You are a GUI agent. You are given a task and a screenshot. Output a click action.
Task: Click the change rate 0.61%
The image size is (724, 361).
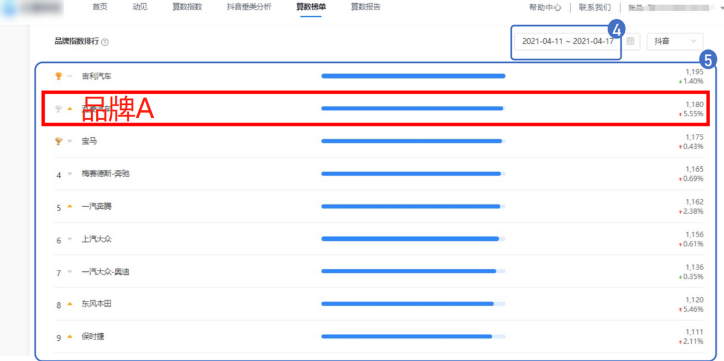click(693, 244)
